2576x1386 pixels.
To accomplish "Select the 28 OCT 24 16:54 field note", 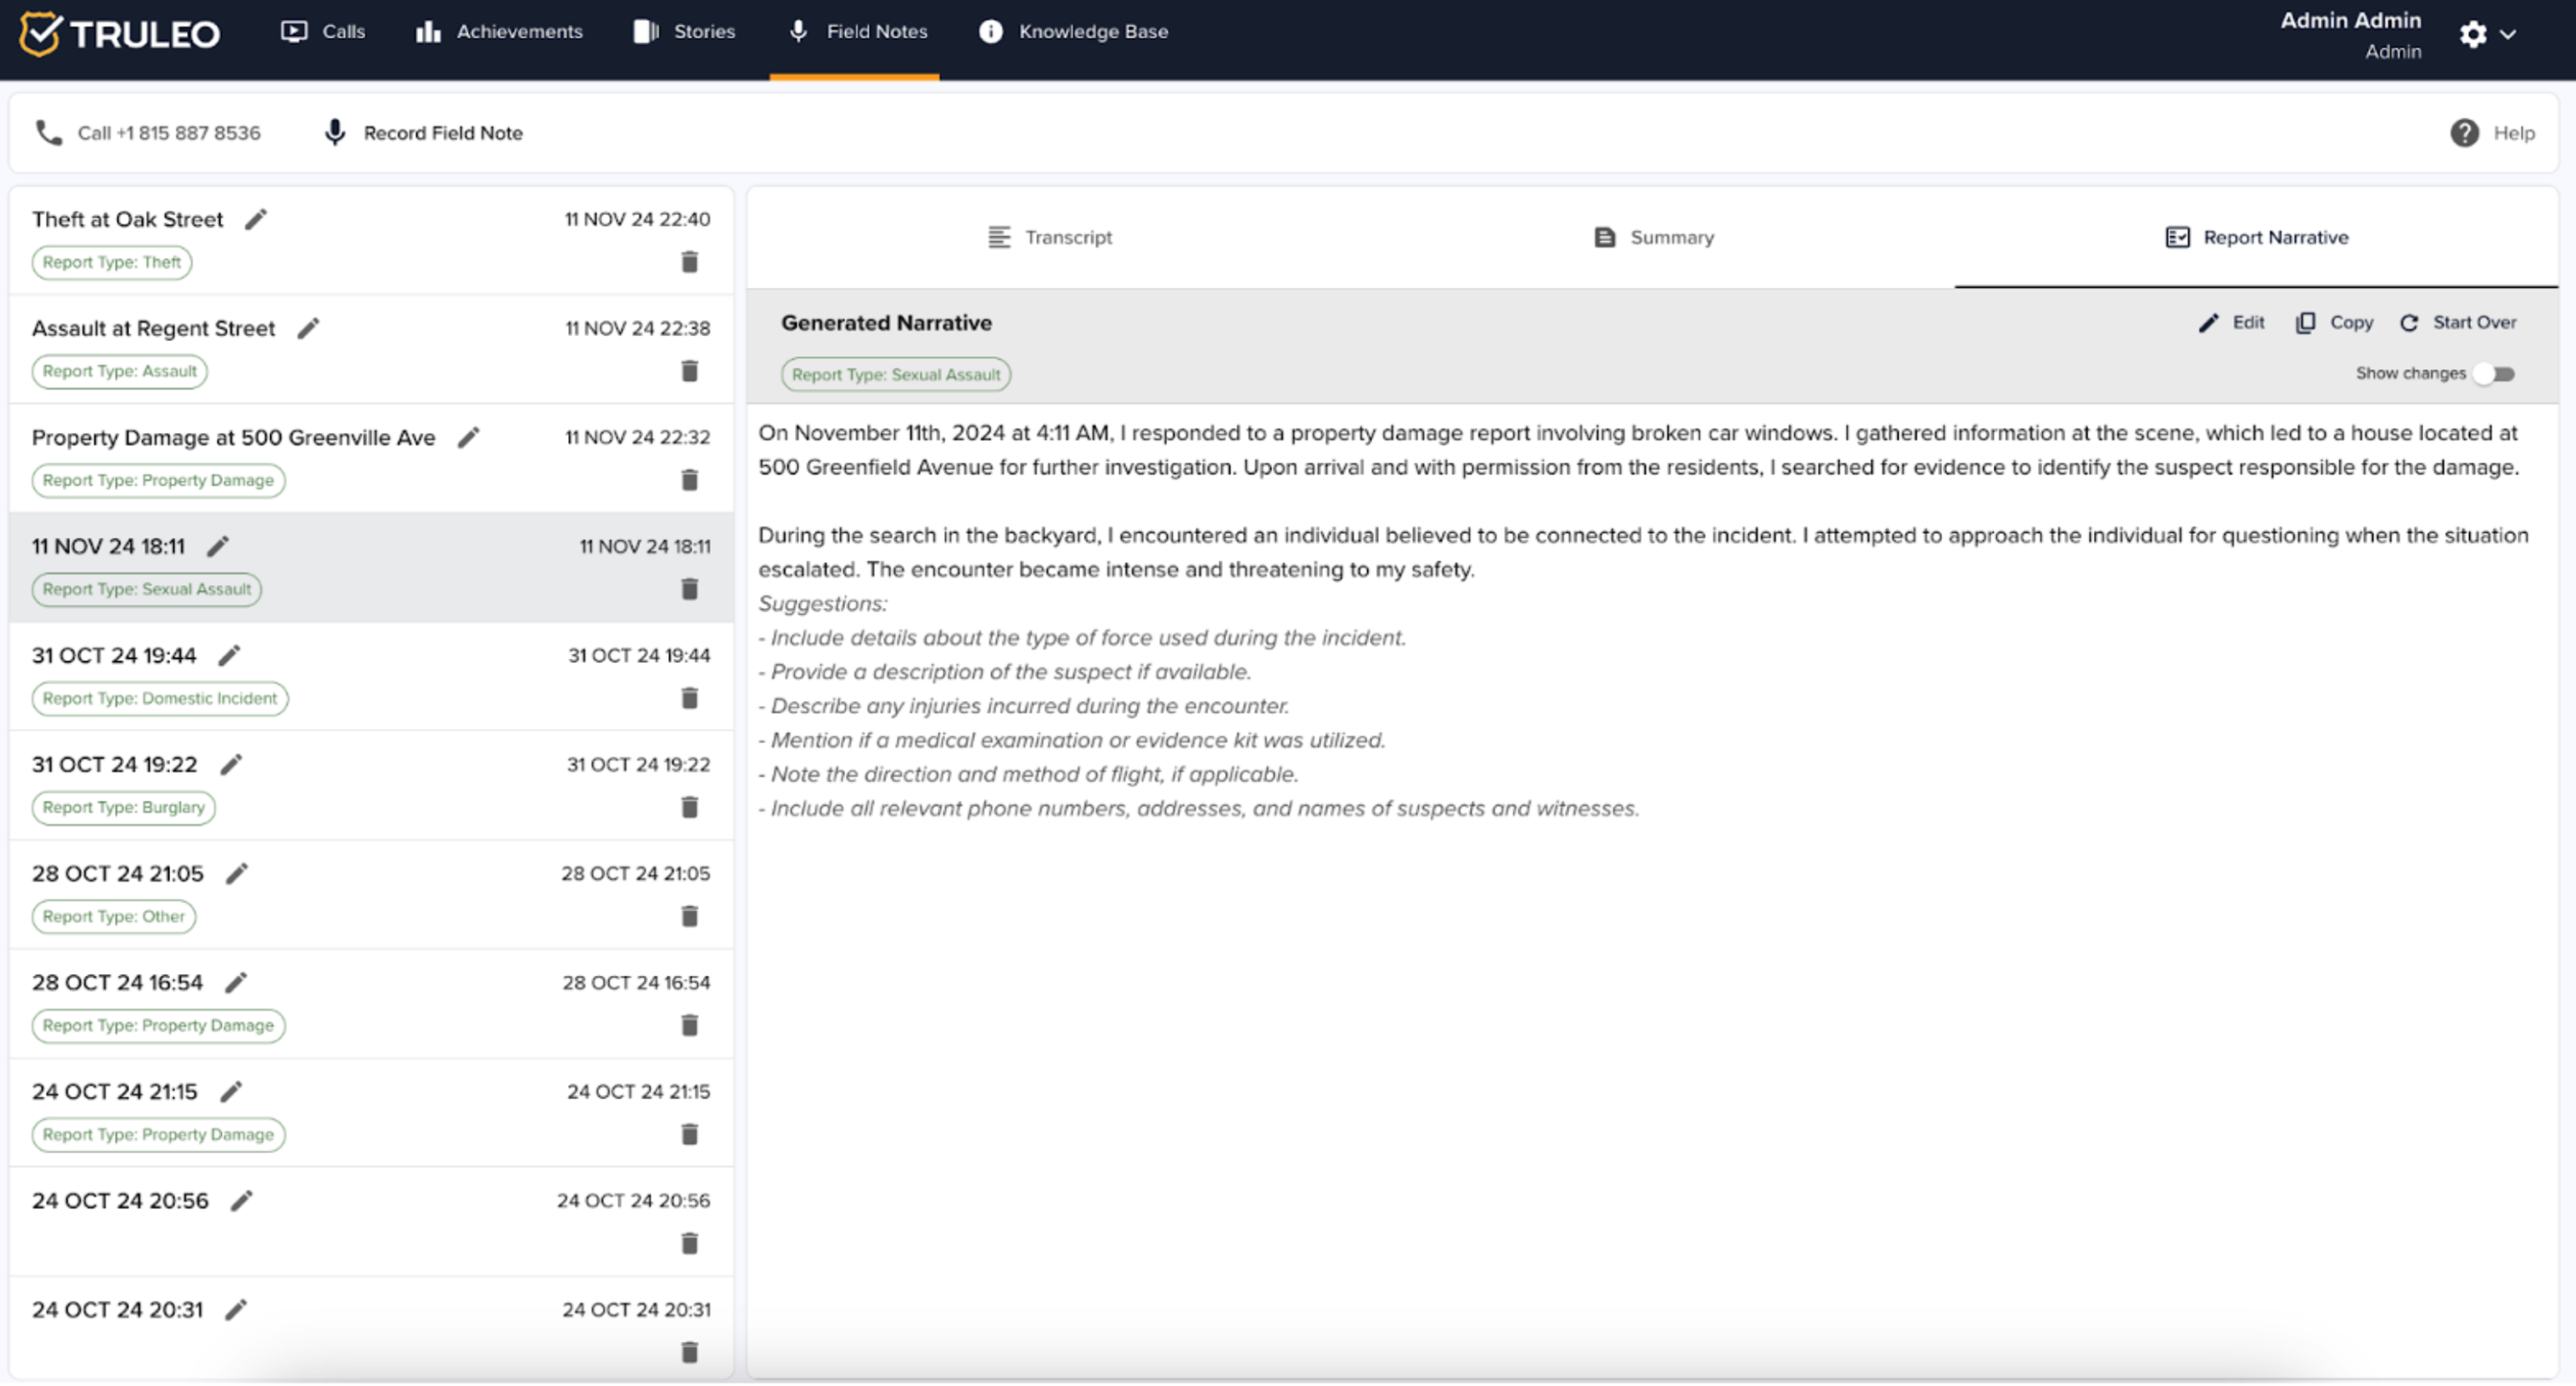I will (371, 1003).
